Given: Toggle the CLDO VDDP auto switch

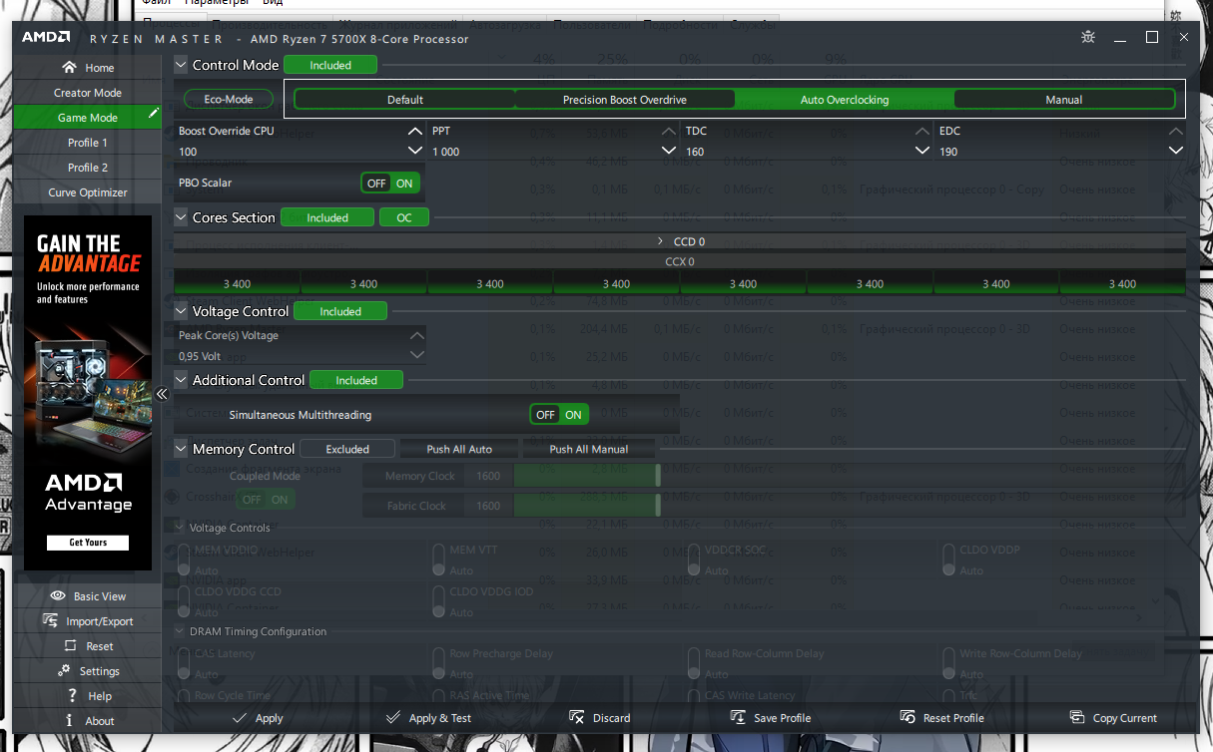Looking at the screenshot, I should (x=949, y=560).
